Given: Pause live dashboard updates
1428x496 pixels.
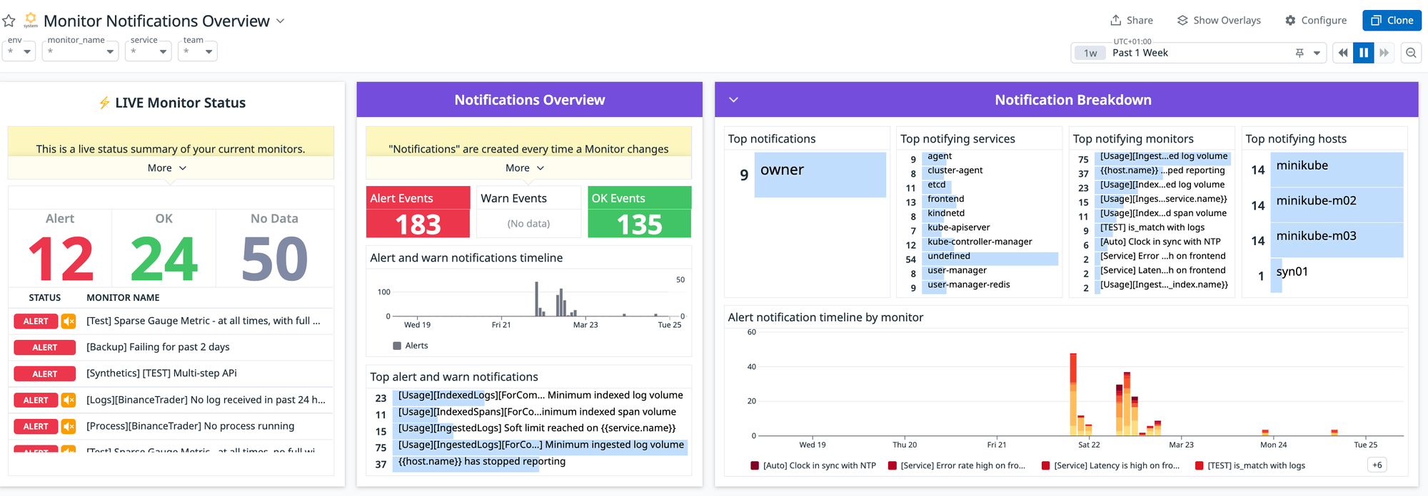Looking at the screenshot, I should click(1364, 53).
